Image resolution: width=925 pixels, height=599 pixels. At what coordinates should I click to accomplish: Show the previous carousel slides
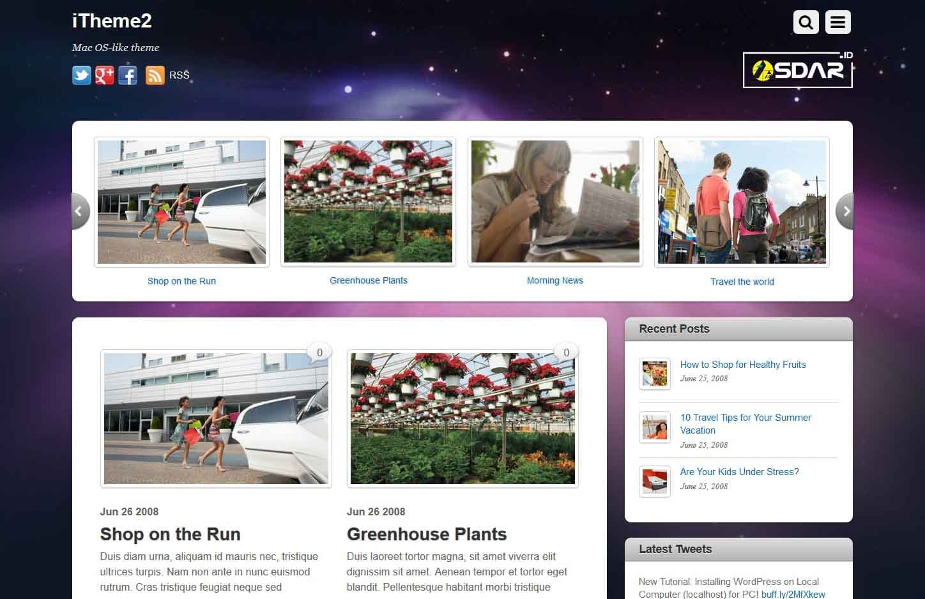tap(80, 211)
